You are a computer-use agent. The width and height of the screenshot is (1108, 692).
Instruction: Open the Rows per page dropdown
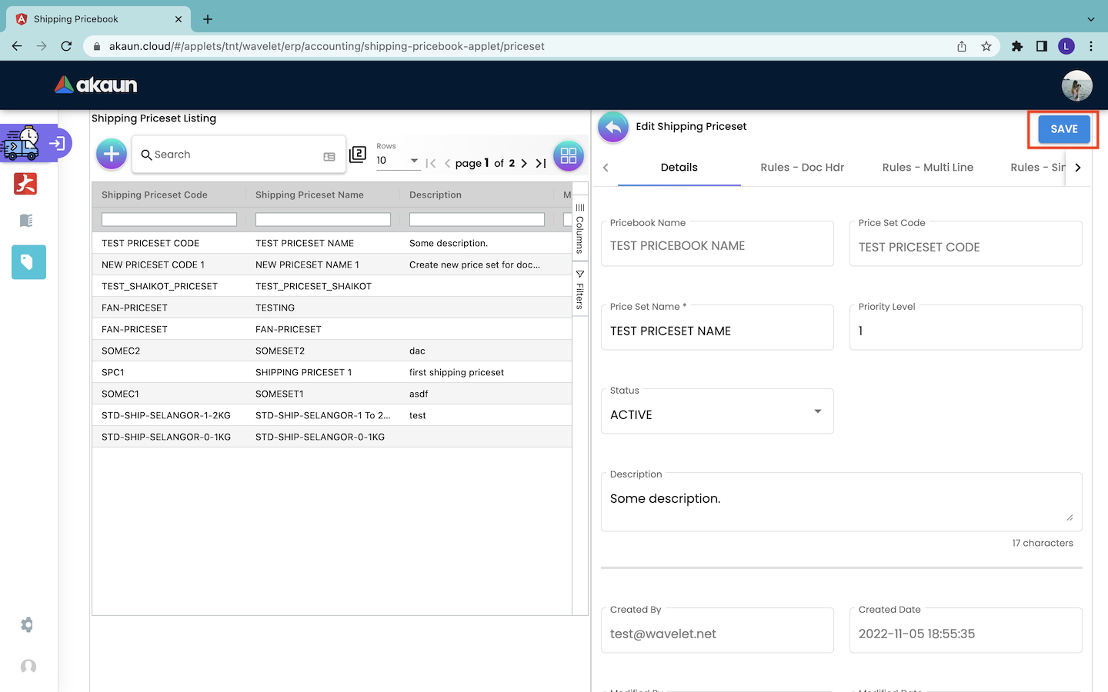(398, 161)
